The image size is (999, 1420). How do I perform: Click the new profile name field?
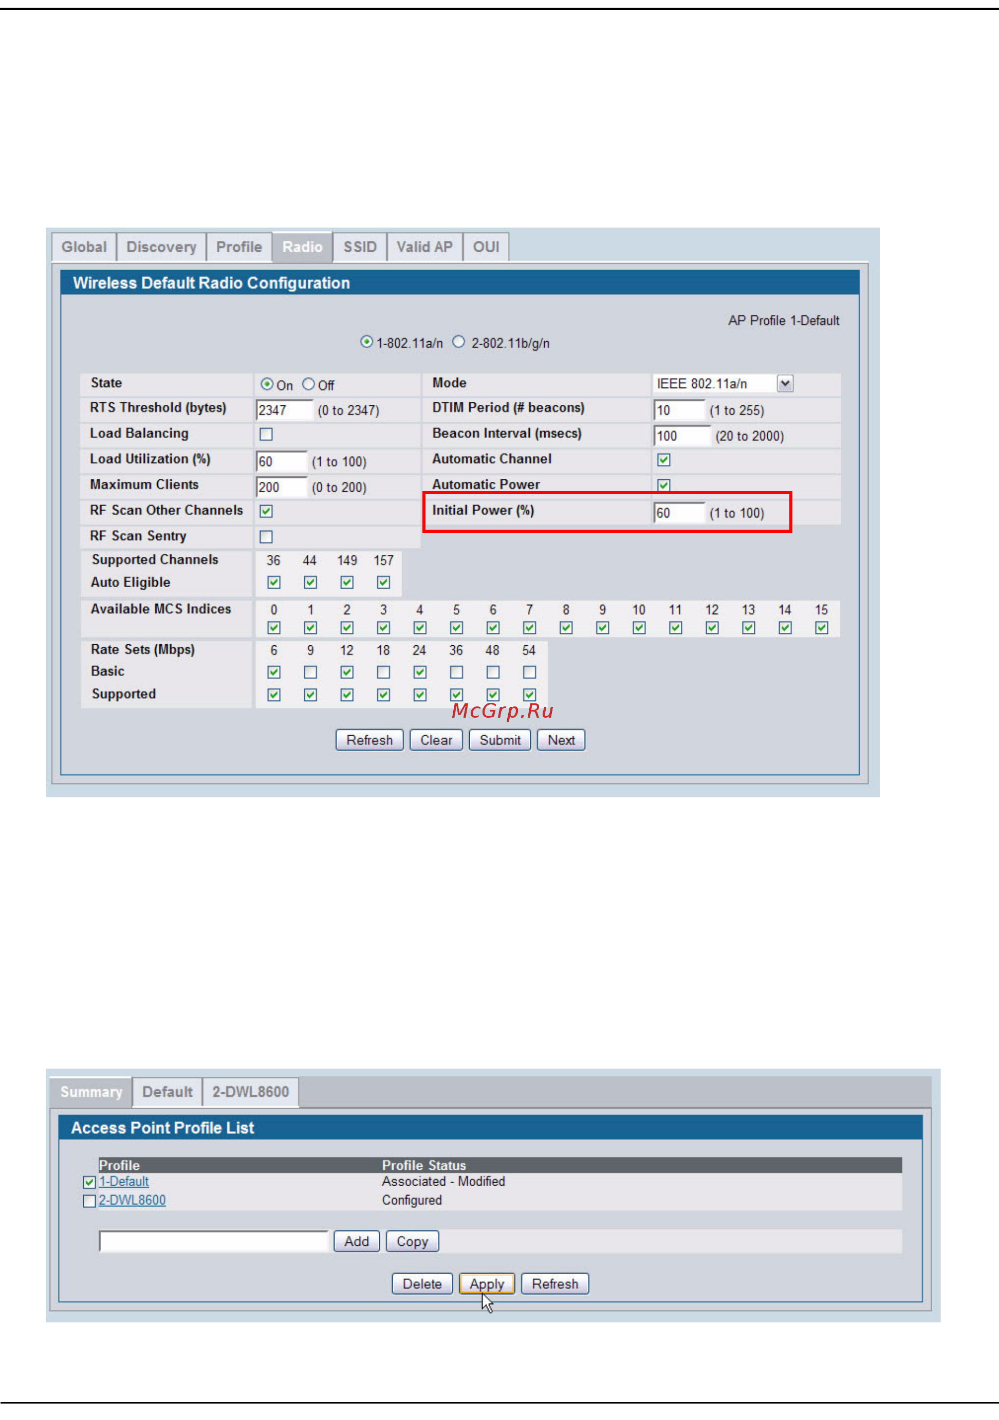click(213, 1241)
